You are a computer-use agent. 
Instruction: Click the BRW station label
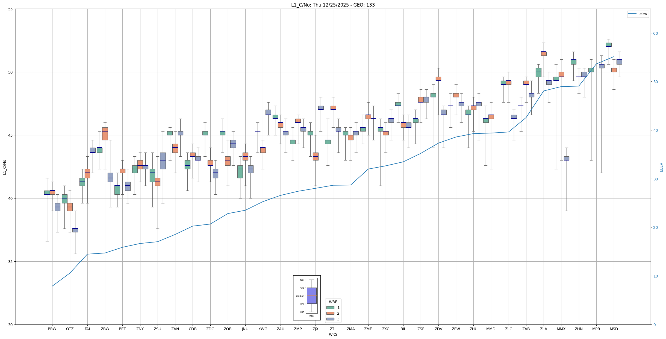coord(52,329)
